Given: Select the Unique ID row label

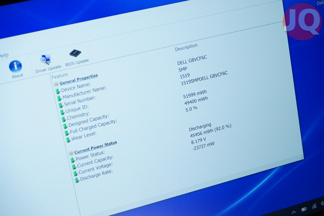Looking at the screenshot, I should pyautogui.click(x=77, y=109).
